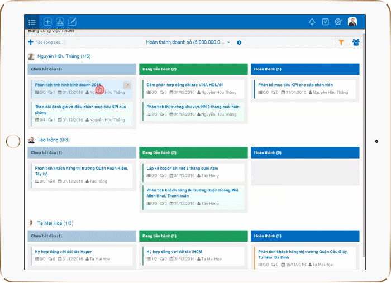Open the checkmark tasks icon in top bar
Image resolution: width=391 pixels, height=283 pixels.
coord(326,22)
